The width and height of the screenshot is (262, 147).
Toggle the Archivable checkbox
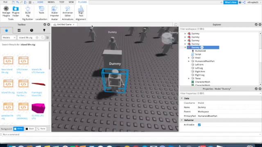(x=199, y=125)
